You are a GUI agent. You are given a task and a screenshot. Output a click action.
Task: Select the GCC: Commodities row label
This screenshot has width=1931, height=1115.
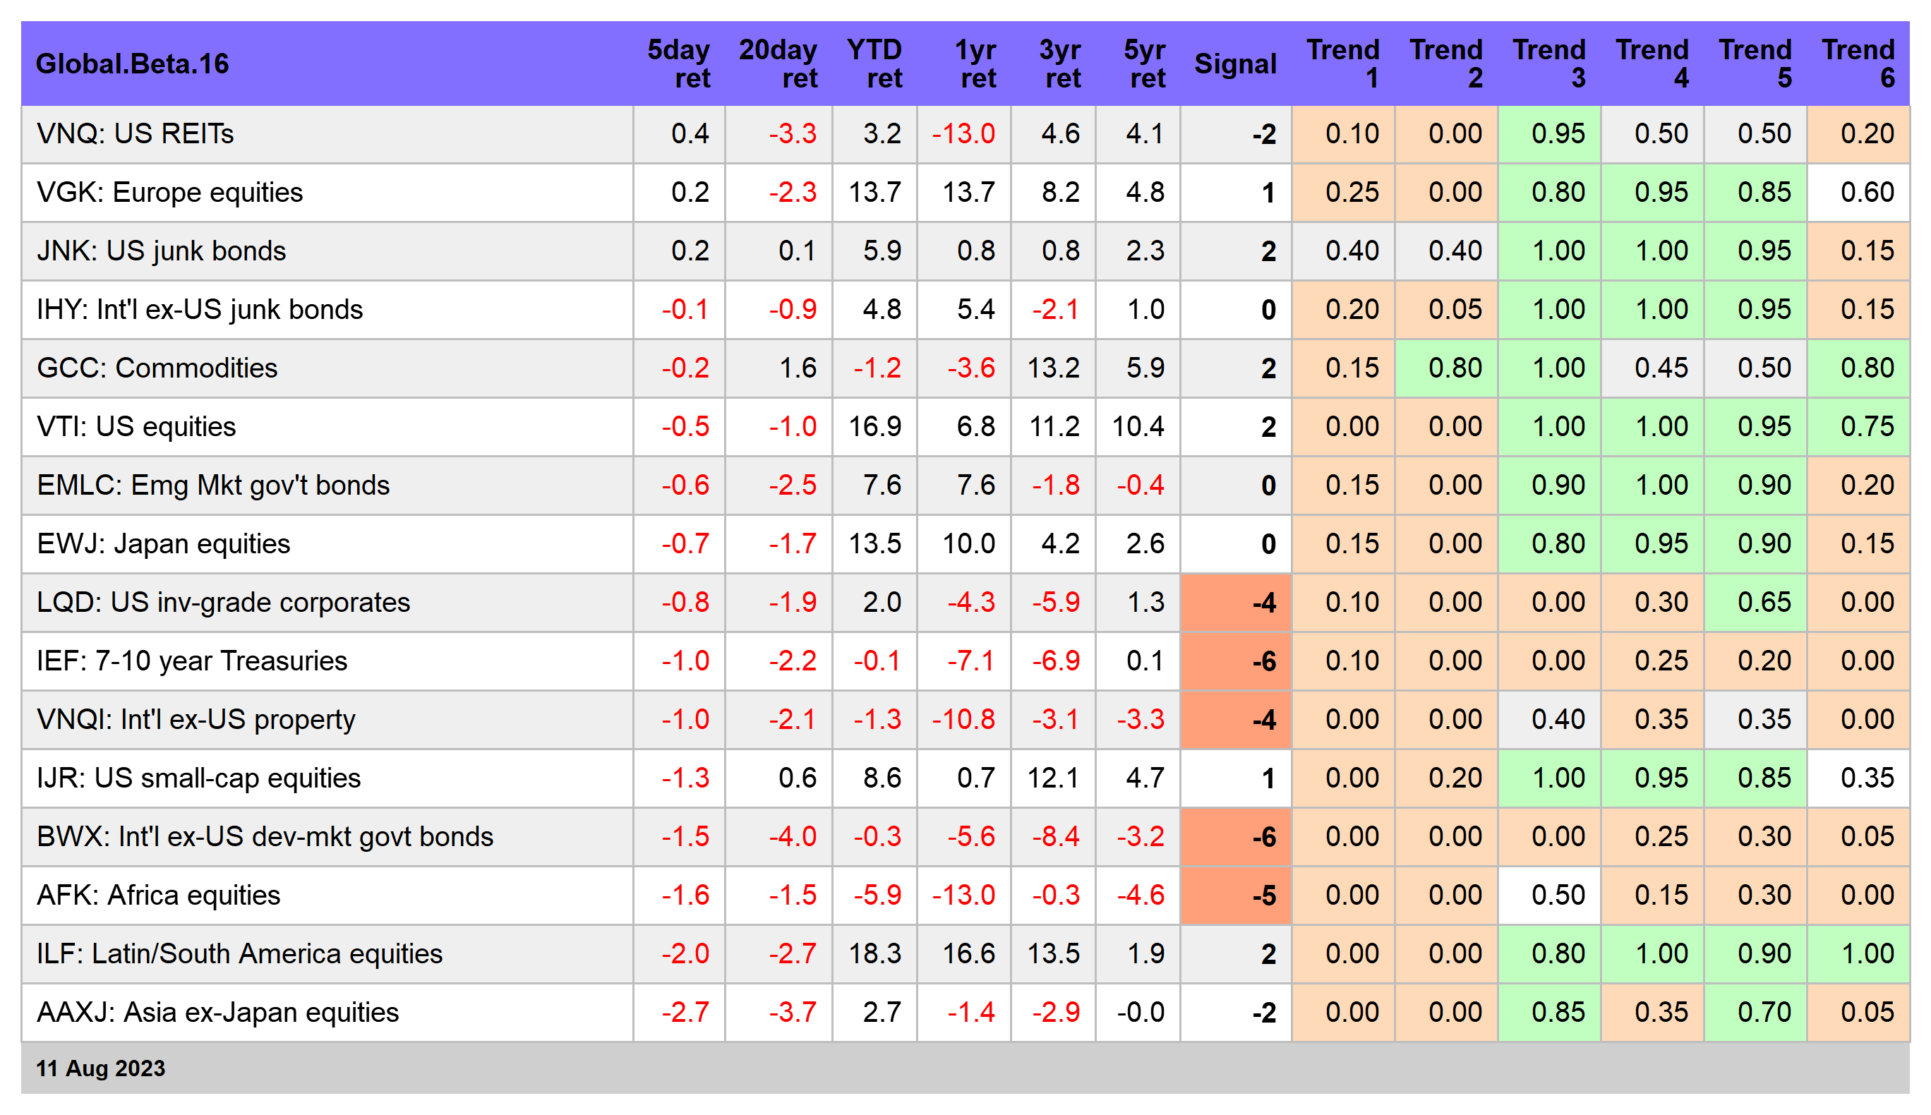(x=156, y=368)
